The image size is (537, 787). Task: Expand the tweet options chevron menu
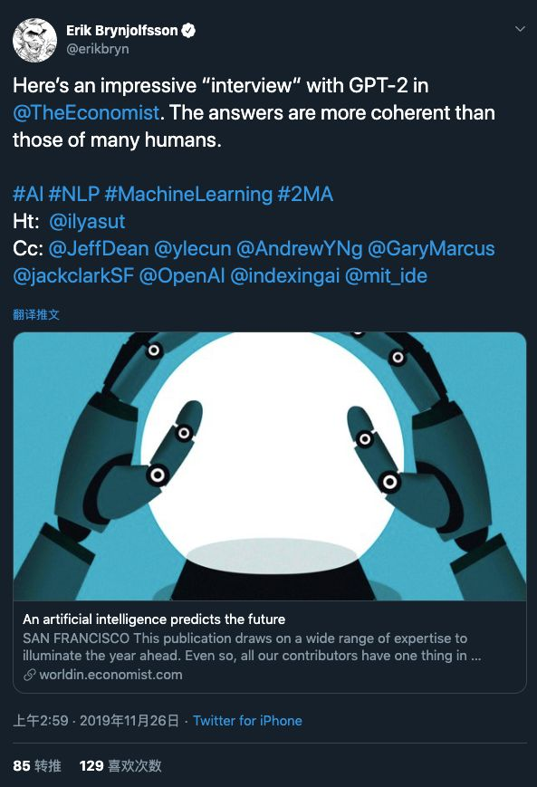pyautogui.click(x=520, y=29)
